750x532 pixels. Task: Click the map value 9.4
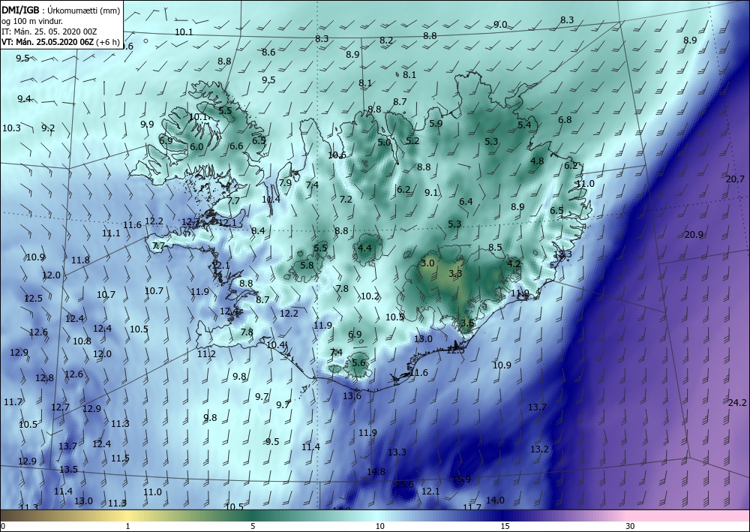pyautogui.click(x=25, y=99)
